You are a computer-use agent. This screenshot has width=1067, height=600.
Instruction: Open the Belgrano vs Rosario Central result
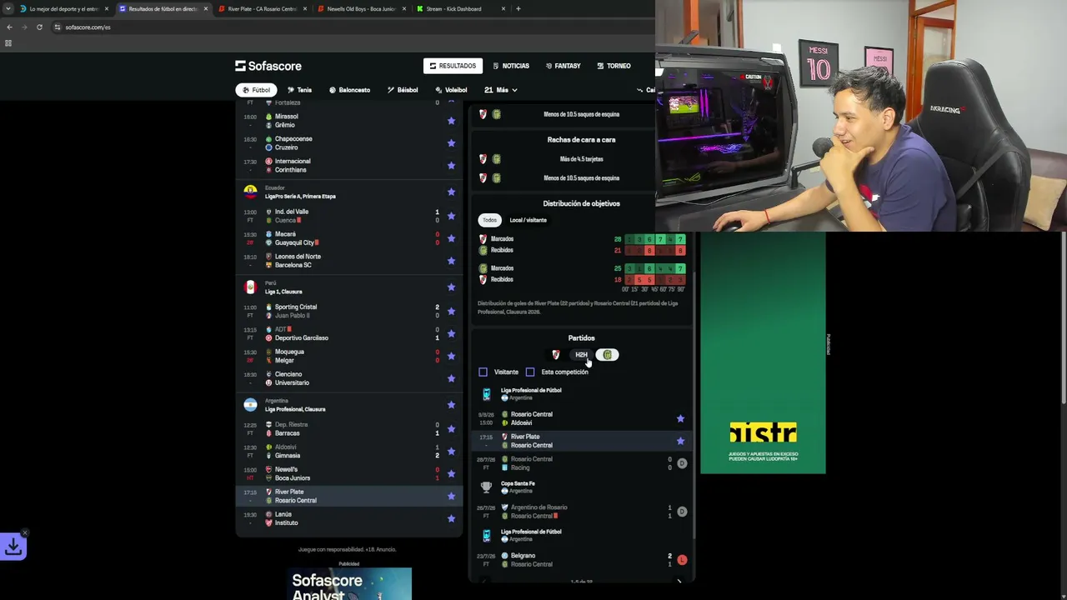[x=581, y=560]
